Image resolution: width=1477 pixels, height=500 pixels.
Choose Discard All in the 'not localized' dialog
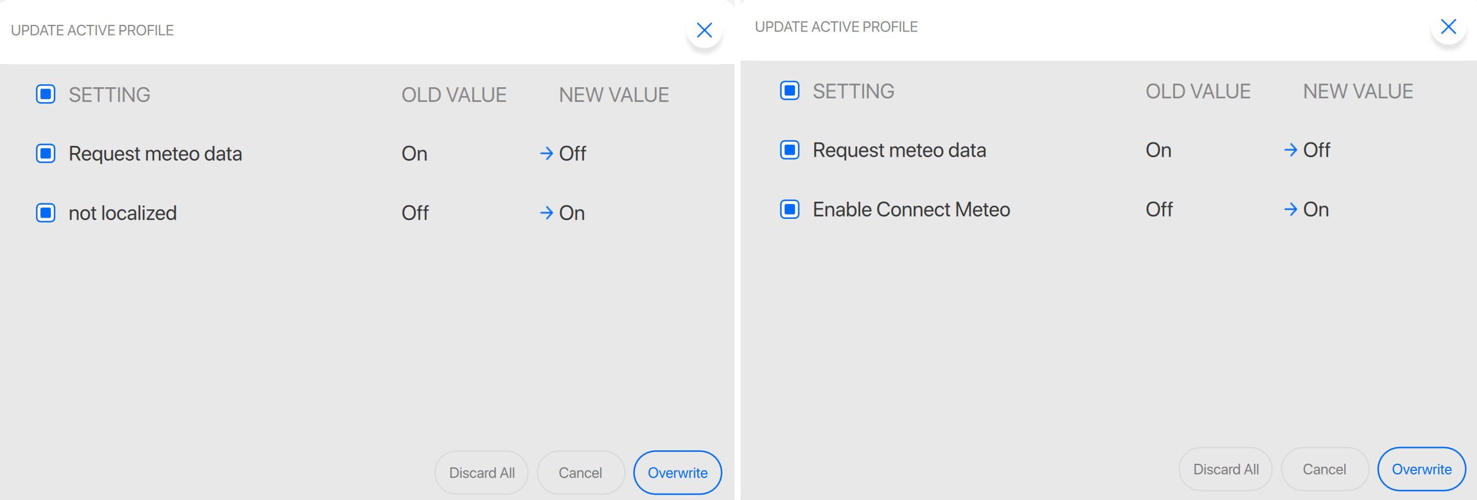coord(481,473)
